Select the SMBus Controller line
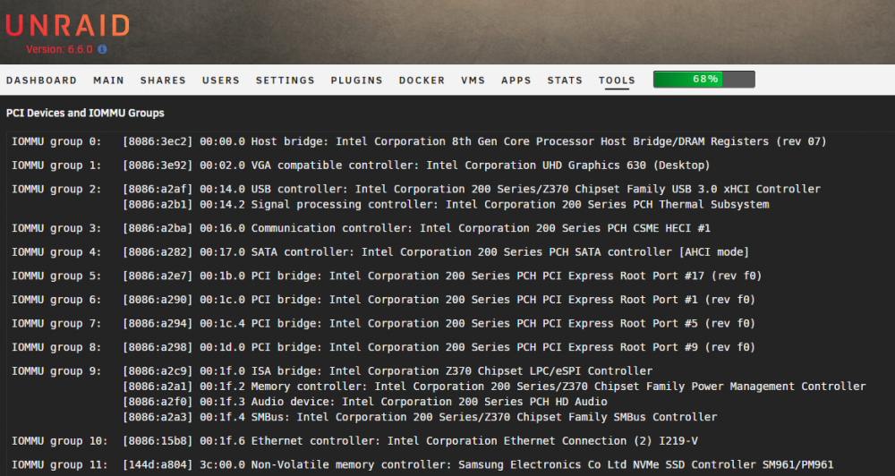The image size is (895, 476). 420,417
